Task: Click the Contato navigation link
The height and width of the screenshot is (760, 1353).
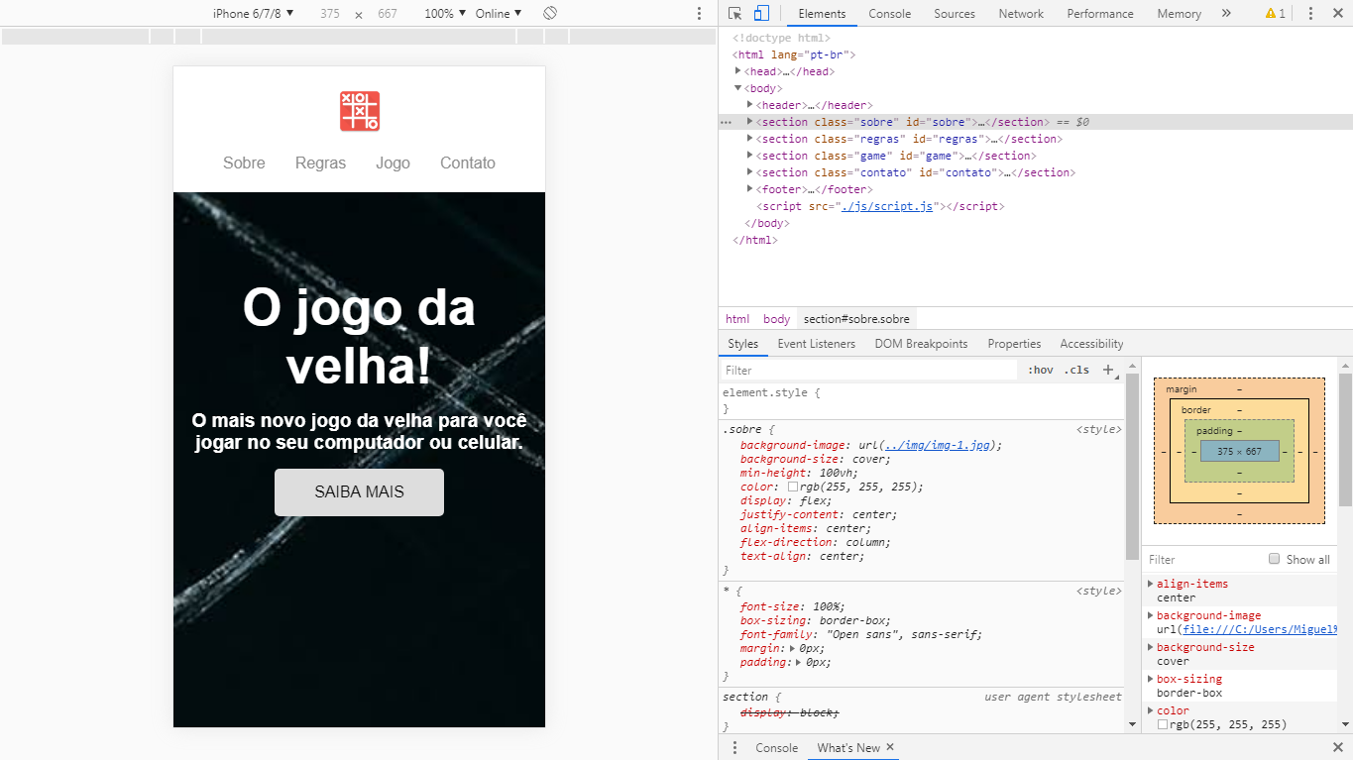Action: [468, 163]
